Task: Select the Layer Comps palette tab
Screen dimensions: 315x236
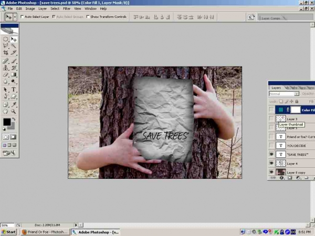Action: 271,18
